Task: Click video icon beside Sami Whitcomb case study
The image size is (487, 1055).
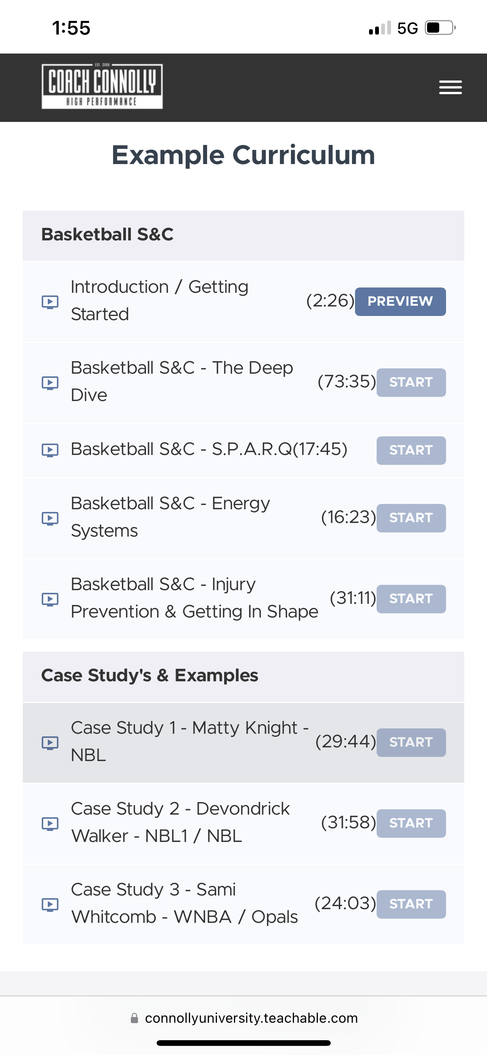Action: (50, 904)
